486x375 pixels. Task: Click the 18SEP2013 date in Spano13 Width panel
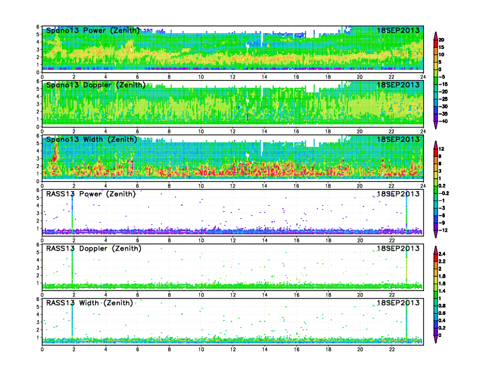[x=398, y=139]
